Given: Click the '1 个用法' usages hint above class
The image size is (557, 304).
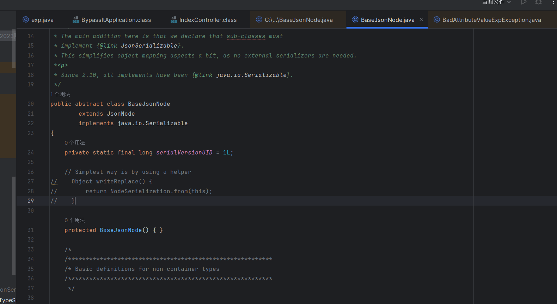Looking at the screenshot, I should click(x=60, y=94).
